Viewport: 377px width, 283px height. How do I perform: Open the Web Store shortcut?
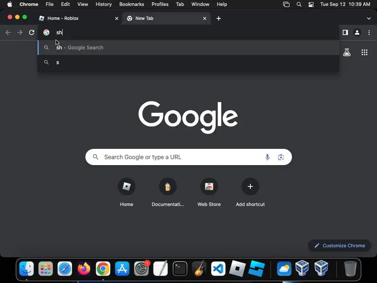(209, 192)
